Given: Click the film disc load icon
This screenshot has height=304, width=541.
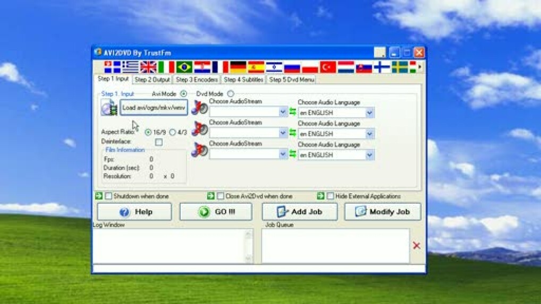Looking at the screenshot, I should [109, 107].
